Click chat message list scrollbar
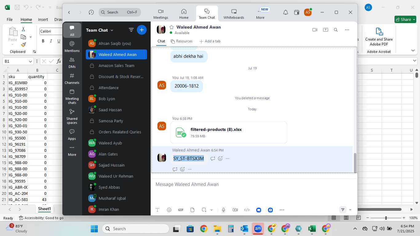 pyautogui.click(x=355, y=163)
